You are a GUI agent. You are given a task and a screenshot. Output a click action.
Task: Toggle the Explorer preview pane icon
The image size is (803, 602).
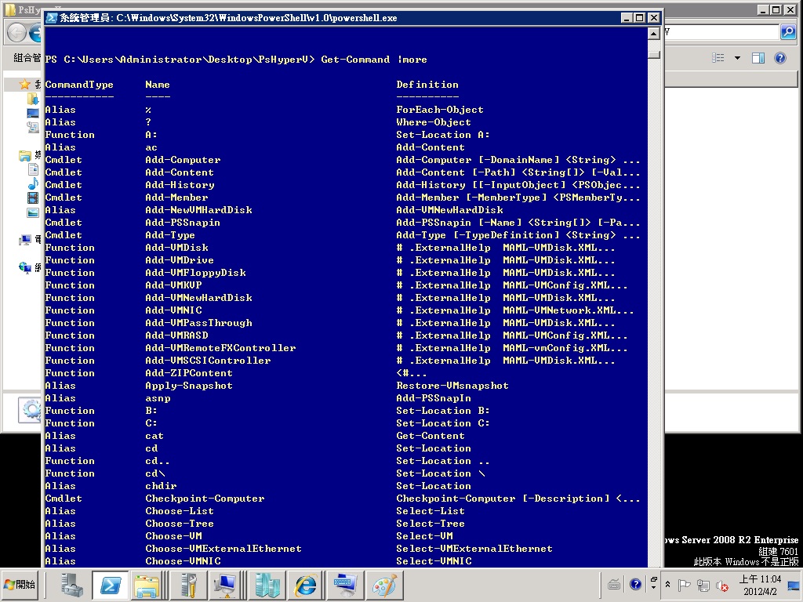[758, 58]
